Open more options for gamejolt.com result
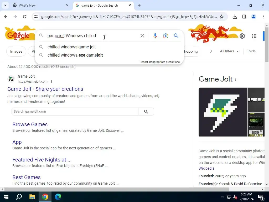Screen dimensions: 269x202 (52, 82)
